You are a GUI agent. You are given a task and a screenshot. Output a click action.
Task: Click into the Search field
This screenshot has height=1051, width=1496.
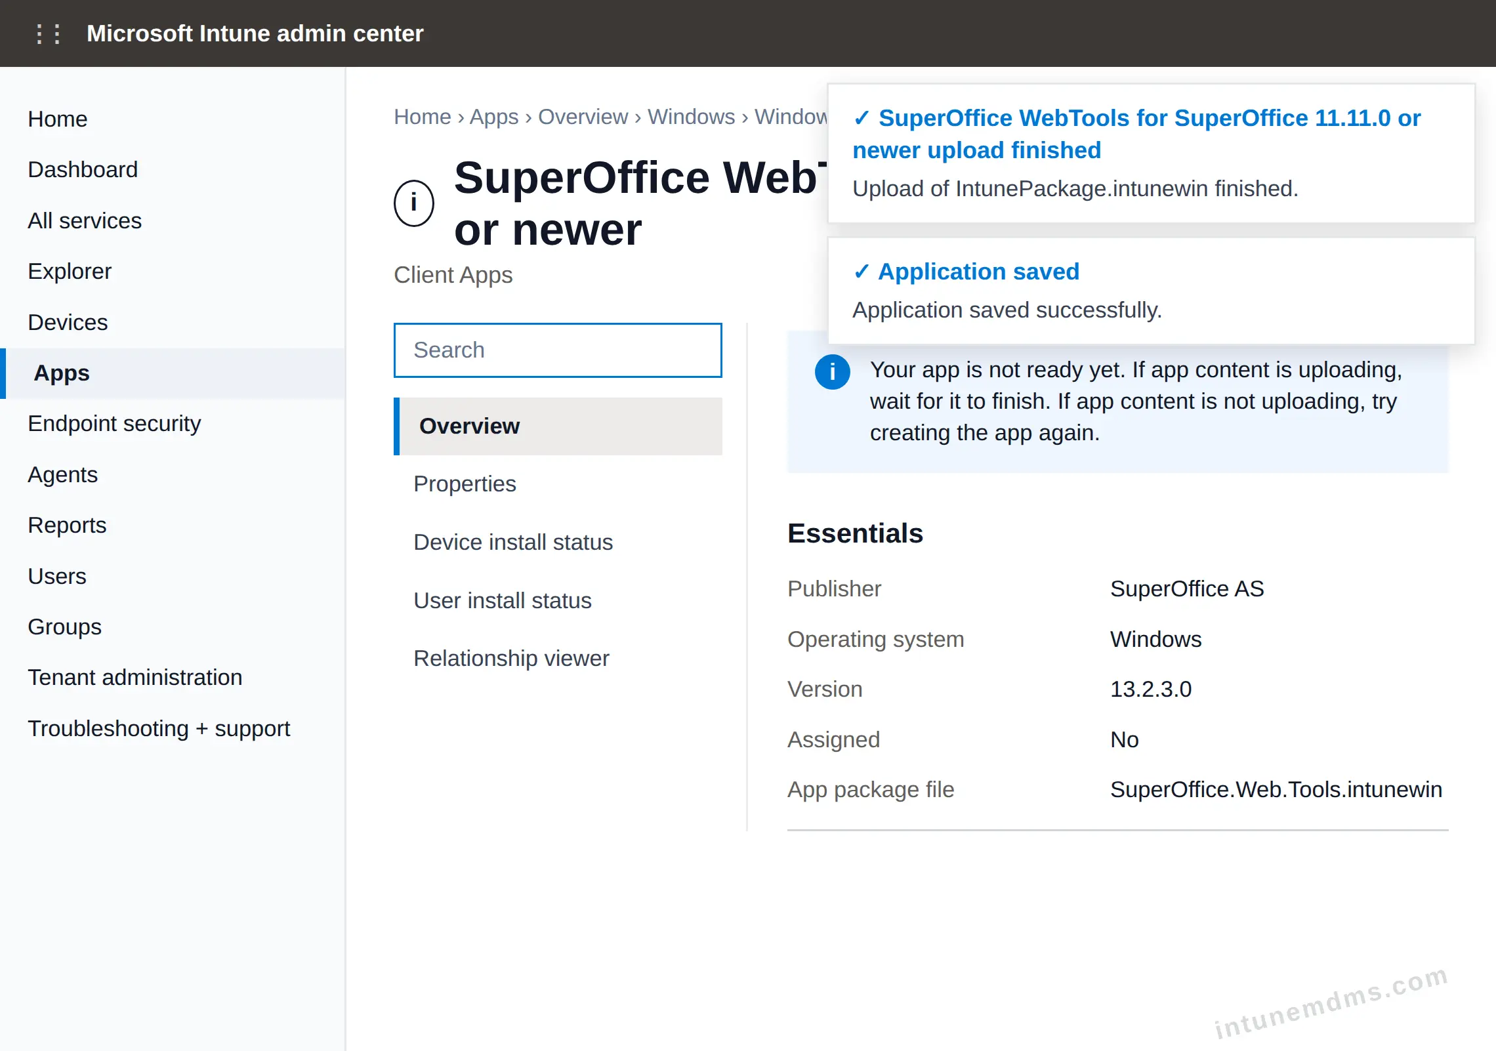(558, 350)
